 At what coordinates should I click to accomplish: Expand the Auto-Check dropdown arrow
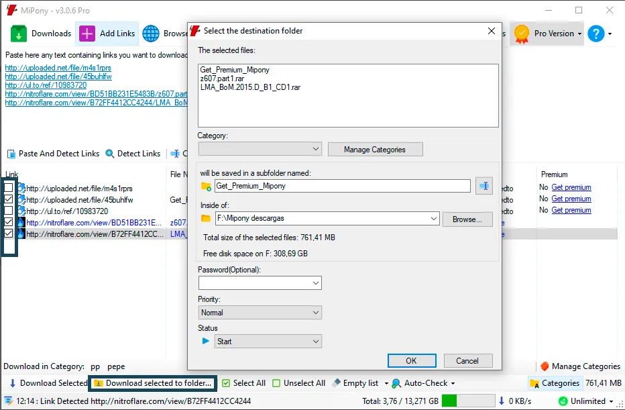(x=453, y=384)
